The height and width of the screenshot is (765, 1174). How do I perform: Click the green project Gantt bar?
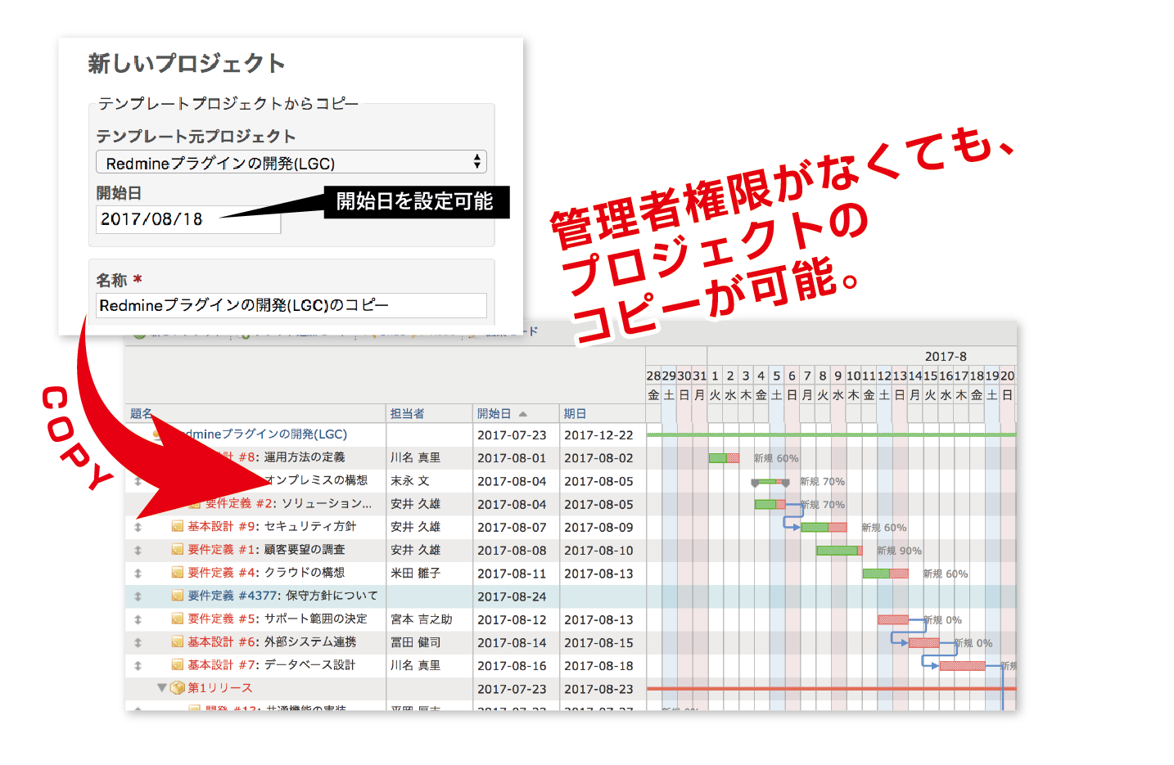pyautogui.click(x=832, y=435)
